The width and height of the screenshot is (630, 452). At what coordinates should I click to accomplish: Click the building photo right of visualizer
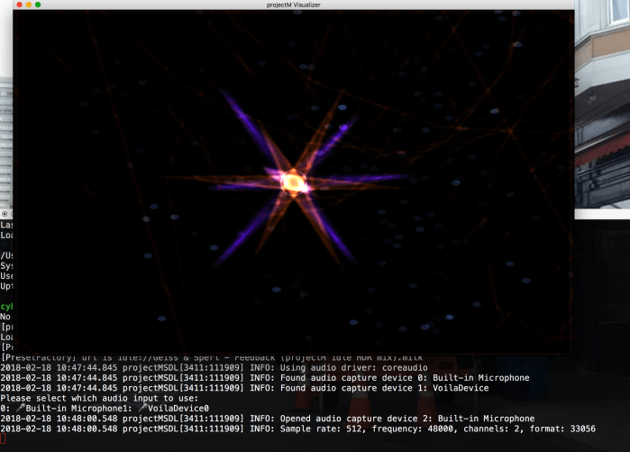pos(601,108)
